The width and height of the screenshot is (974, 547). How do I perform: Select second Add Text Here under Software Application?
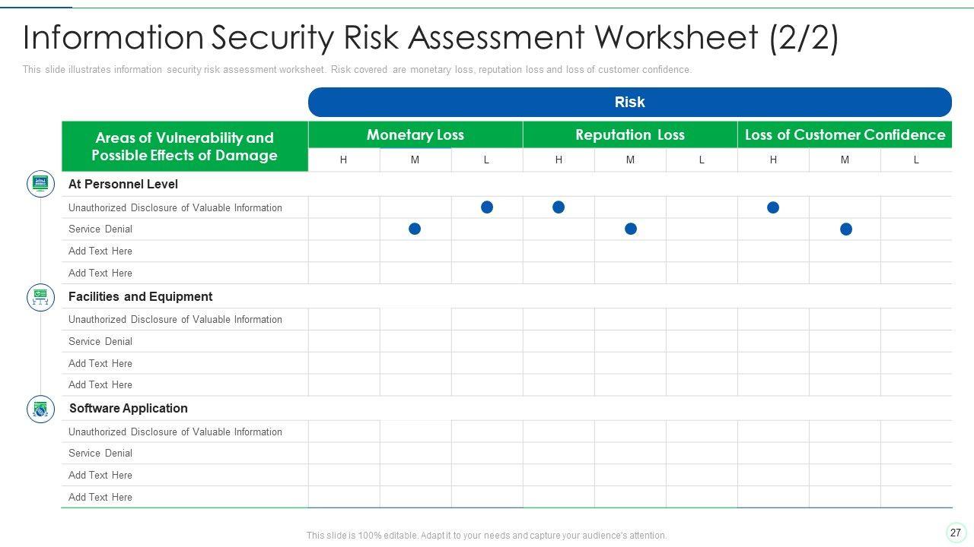click(100, 497)
